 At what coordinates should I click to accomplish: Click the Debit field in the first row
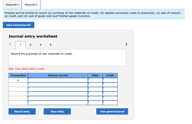95,80
